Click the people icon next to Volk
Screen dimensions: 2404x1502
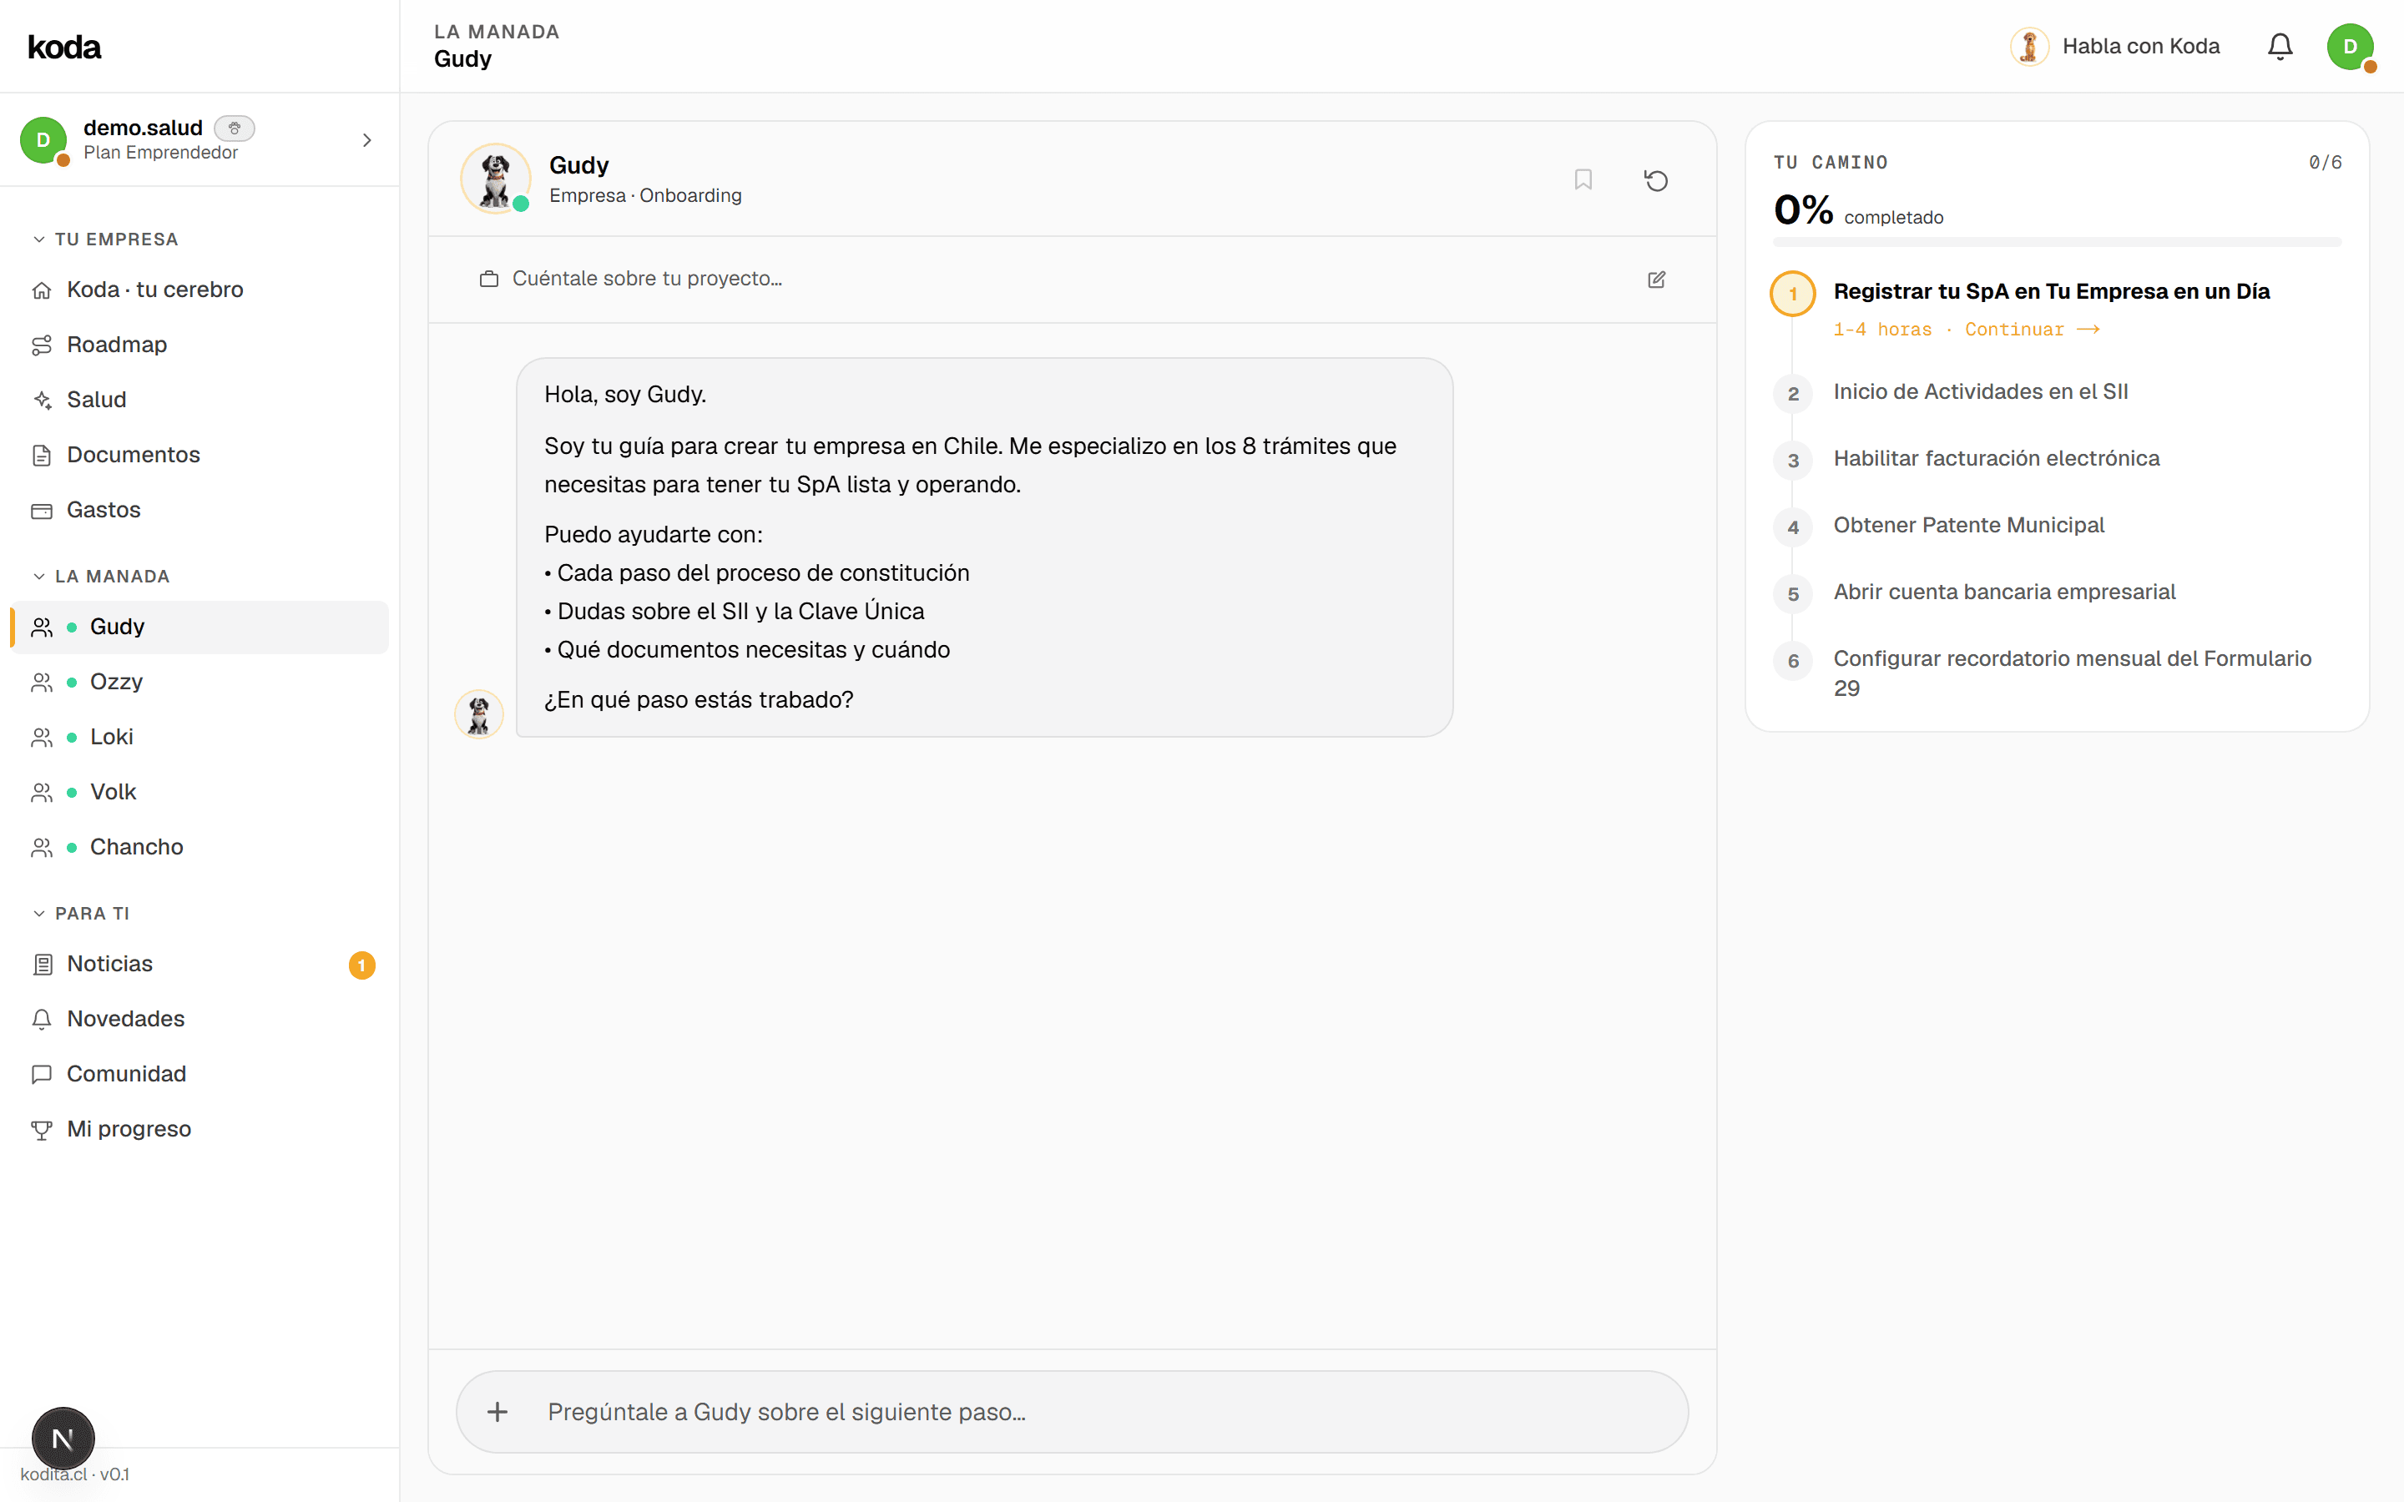(x=42, y=793)
